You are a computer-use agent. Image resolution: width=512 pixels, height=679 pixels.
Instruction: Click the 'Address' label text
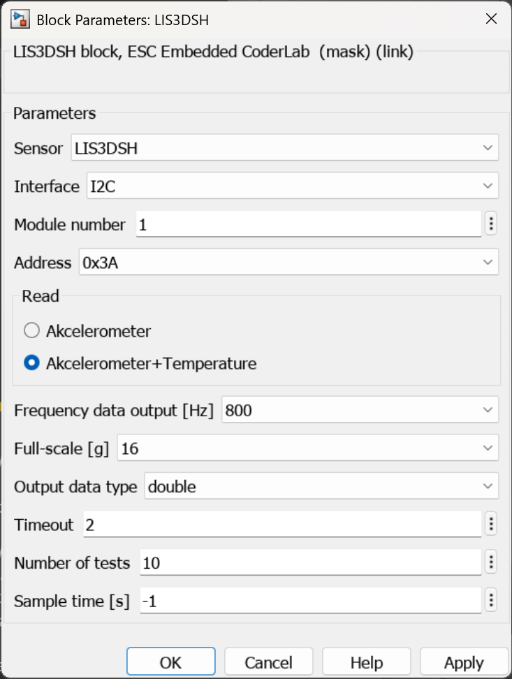point(43,263)
